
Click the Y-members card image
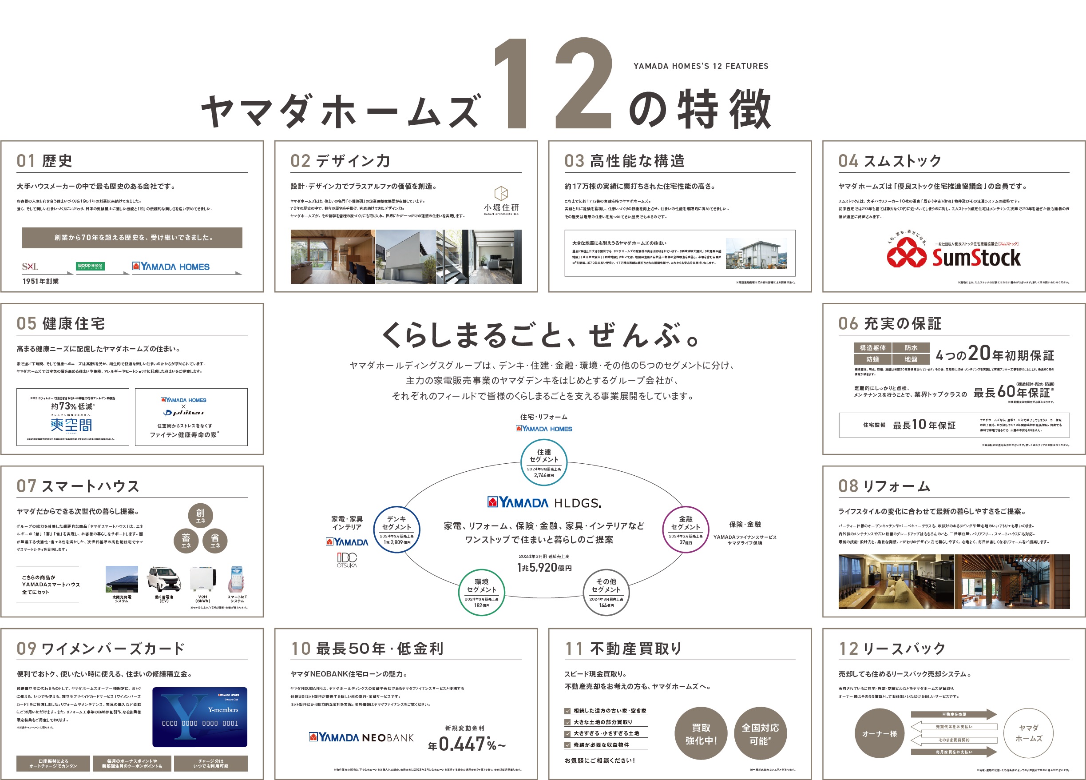click(200, 717)
